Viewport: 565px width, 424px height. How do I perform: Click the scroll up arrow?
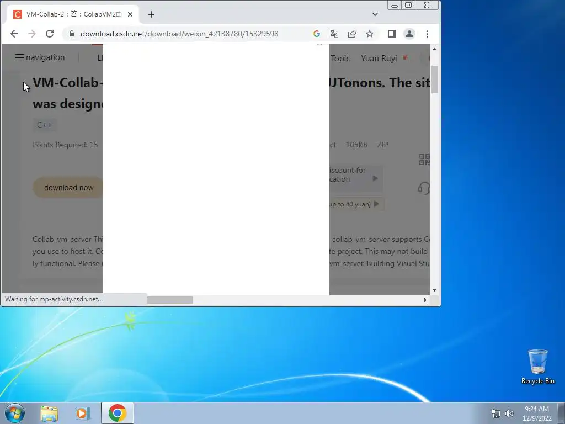(x=434, y=49)
